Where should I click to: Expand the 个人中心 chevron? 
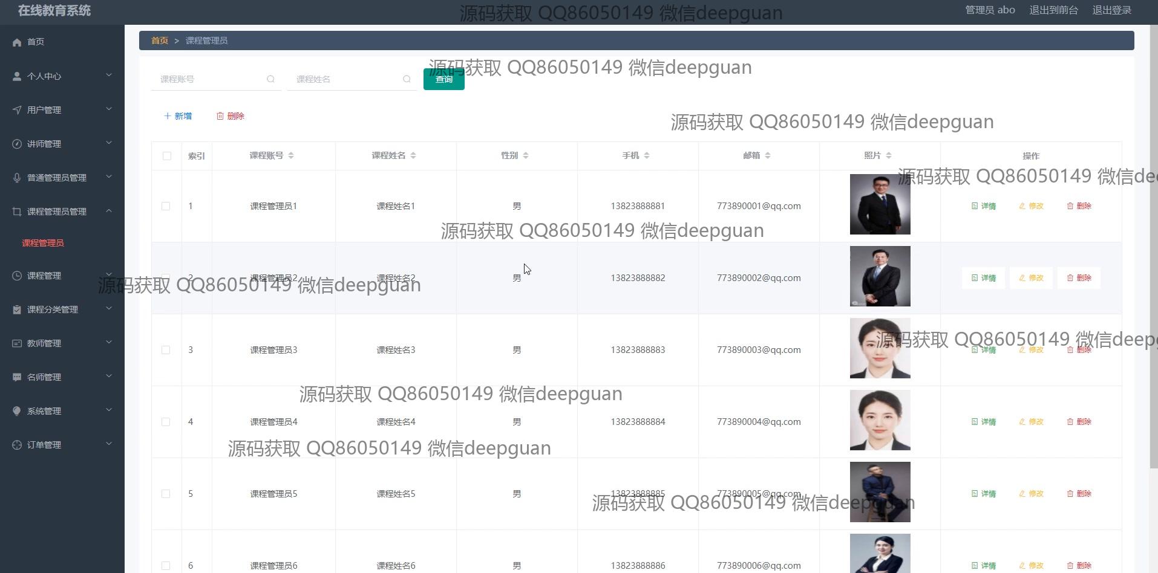tap(109, 76)
